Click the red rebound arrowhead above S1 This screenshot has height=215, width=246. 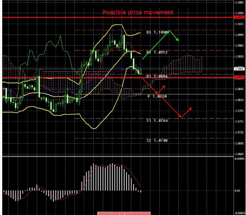pos(190,109)
